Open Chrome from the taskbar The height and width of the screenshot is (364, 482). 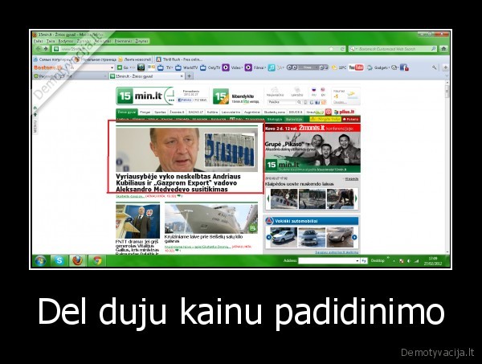(x=97, y=260)
